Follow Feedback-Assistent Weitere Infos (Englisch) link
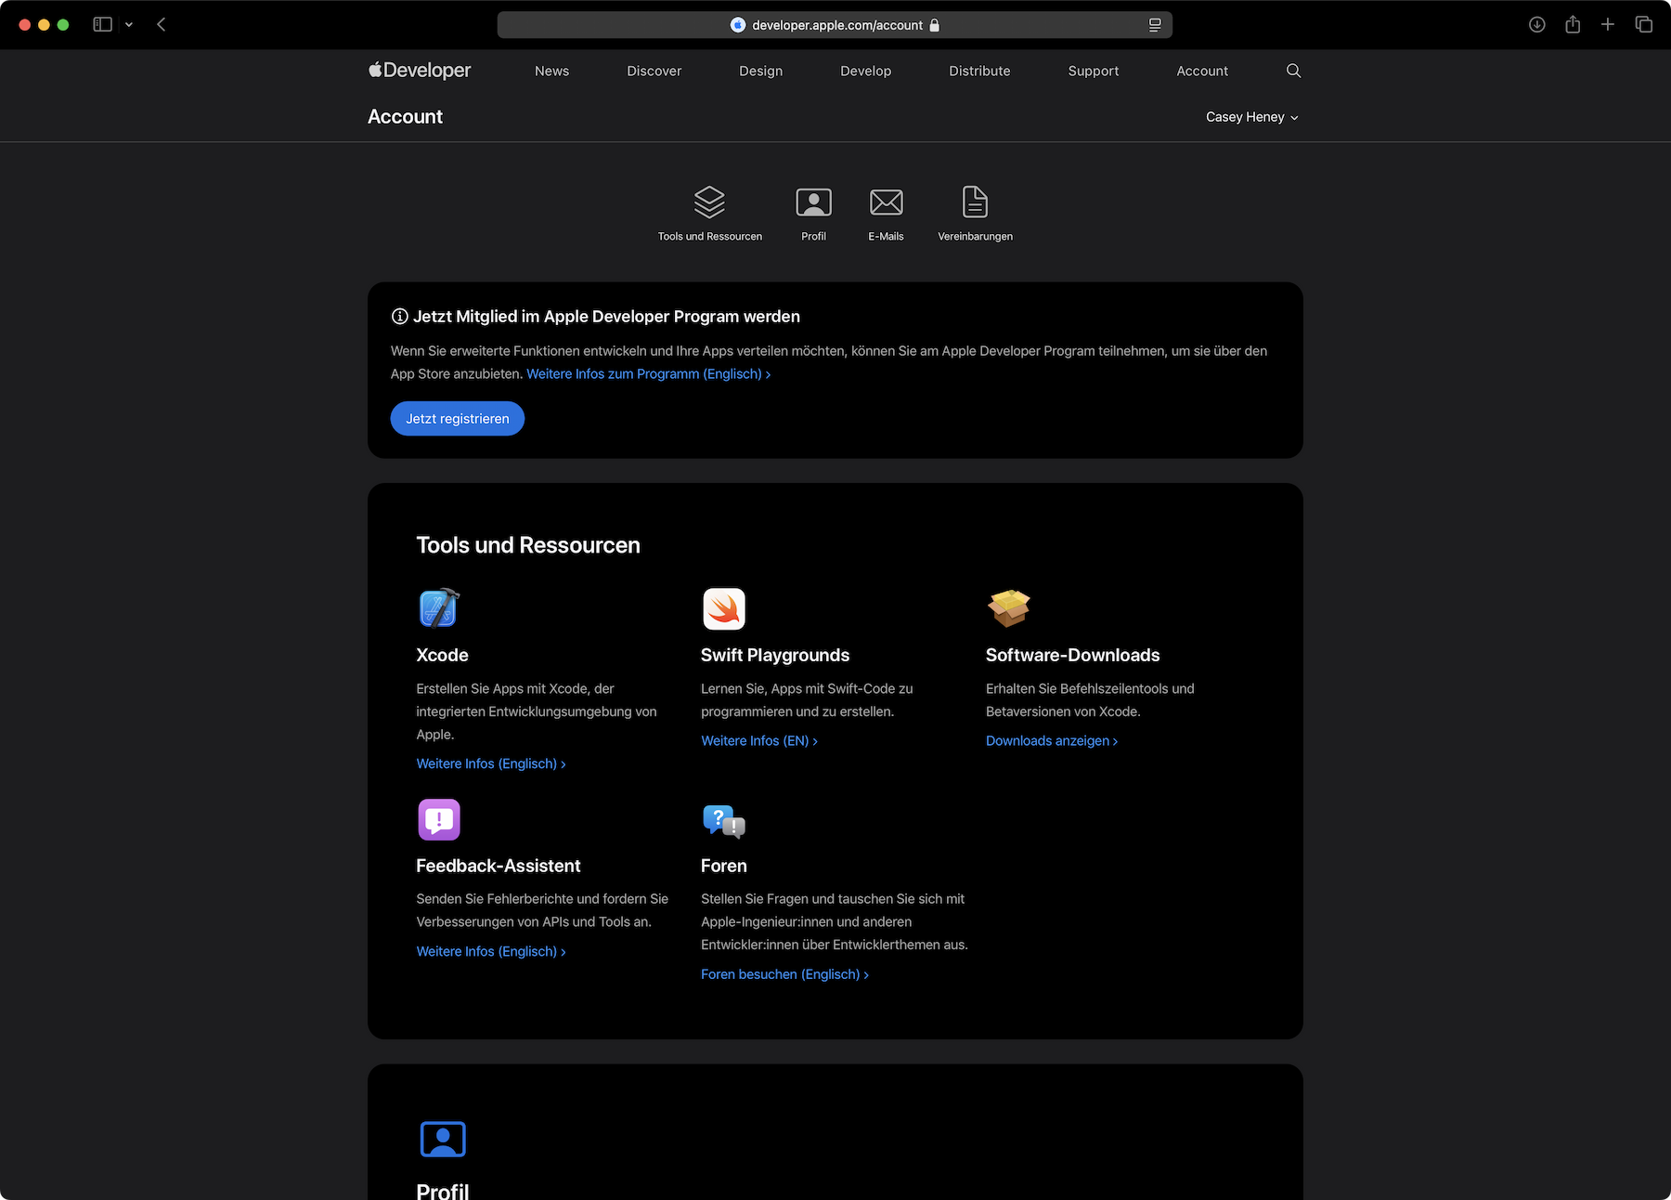 (x=491, y=951)
